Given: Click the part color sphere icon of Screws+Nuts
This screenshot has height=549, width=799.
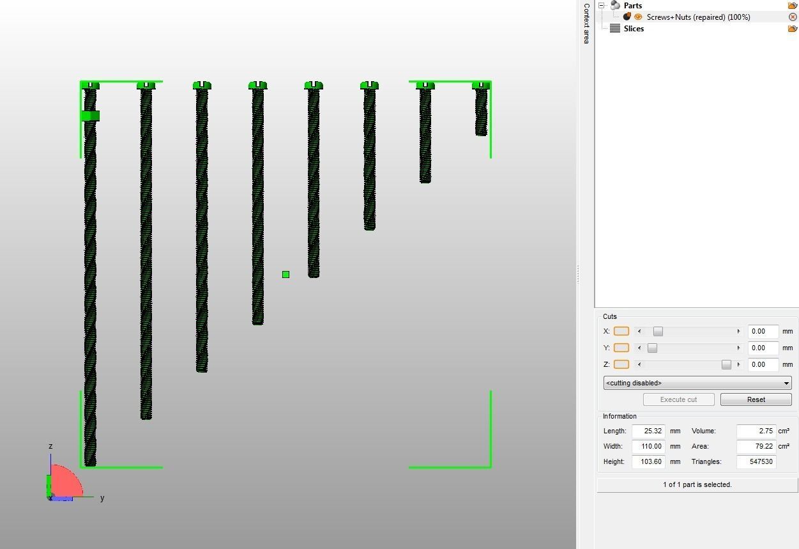Looking at the screenshot, I should coord(627,17).
